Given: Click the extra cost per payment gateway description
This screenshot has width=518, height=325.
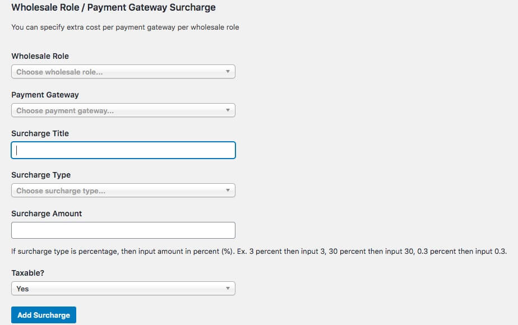Looking at the screenshot, I should tap(125, 27).
